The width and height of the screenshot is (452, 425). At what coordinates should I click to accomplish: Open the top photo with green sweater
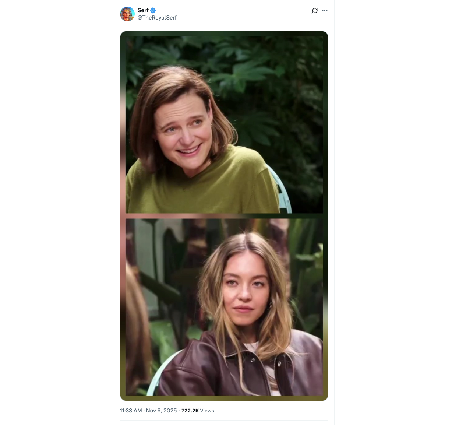[x=224, y=125]
